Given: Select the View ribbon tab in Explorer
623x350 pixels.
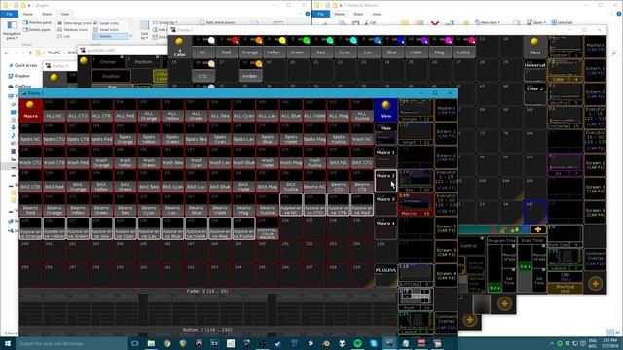Looking at the screenshot, I should (x=65, y=14).
